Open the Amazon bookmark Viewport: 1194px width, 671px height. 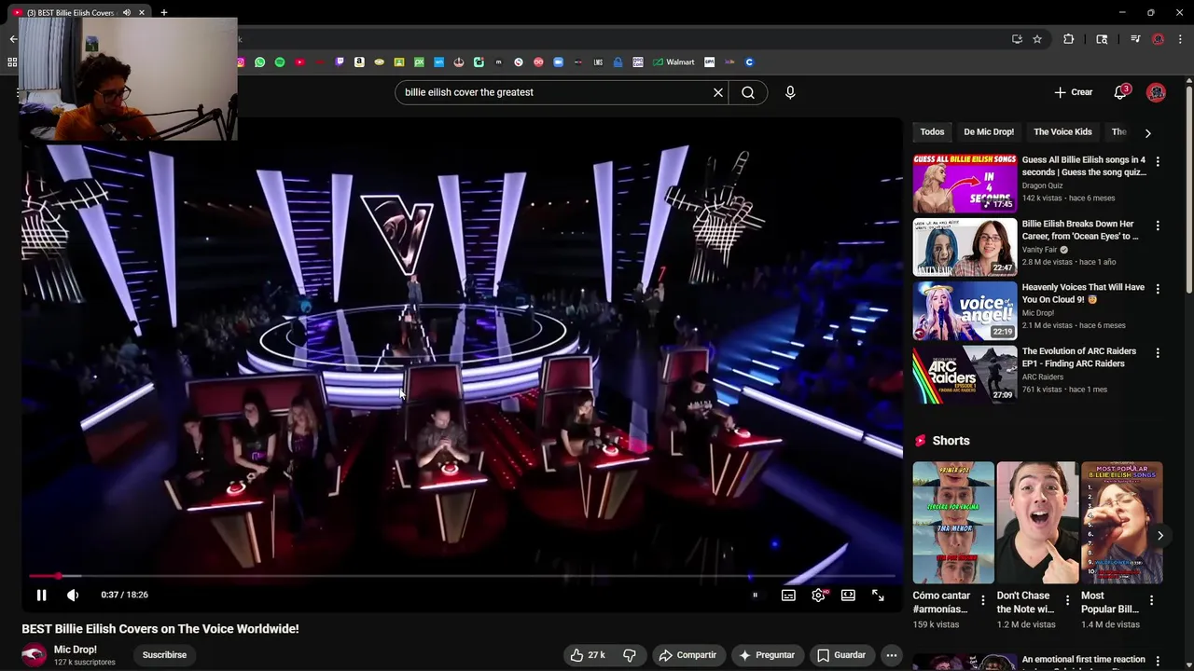coord(359,62)
